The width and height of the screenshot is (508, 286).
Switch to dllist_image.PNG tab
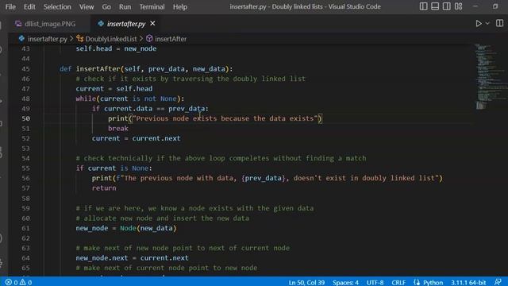tap(50, 24)
